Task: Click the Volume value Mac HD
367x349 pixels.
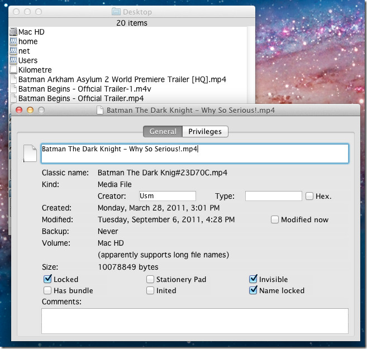Action: click(111, 243)
